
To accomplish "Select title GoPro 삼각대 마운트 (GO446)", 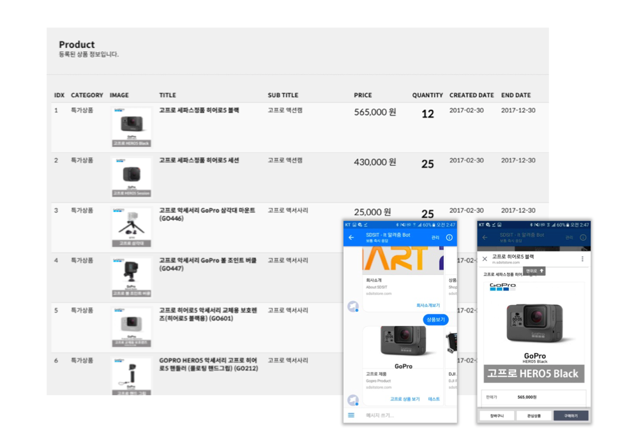I will click(207, 214).
